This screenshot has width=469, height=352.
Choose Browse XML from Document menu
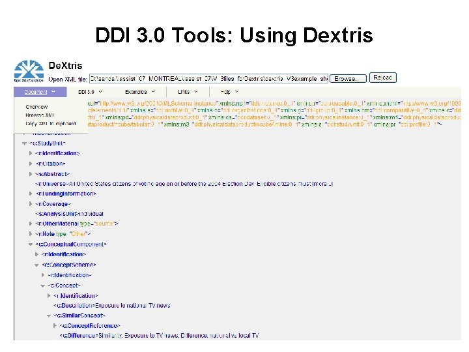tap(40, 115)
